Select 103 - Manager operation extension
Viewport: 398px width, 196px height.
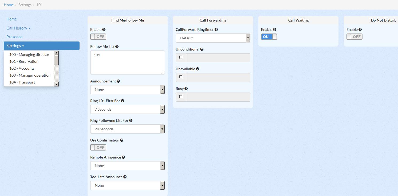click(29, 75)
